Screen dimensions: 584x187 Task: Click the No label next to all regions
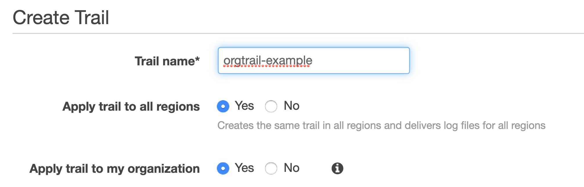(291, 106)
